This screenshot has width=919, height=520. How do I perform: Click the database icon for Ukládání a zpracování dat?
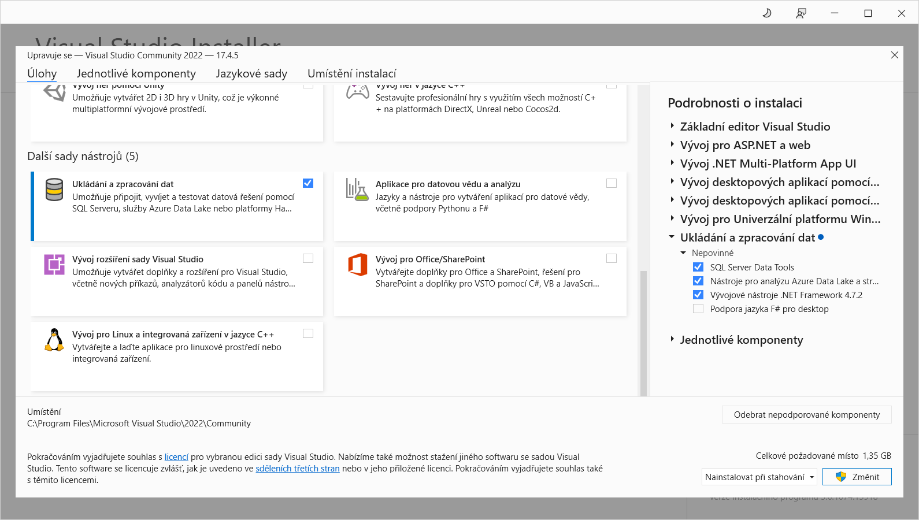(x=54, y=190)
